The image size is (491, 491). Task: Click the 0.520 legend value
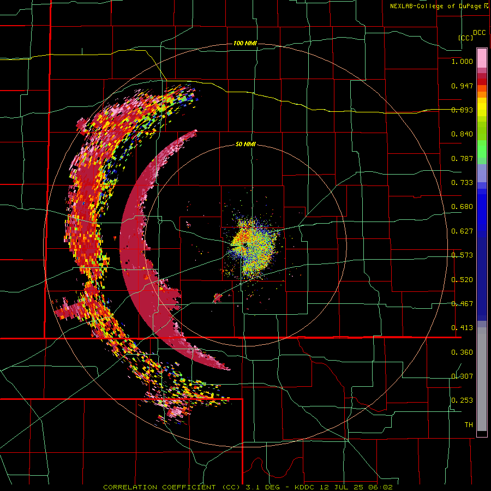[x=462, y=280]
